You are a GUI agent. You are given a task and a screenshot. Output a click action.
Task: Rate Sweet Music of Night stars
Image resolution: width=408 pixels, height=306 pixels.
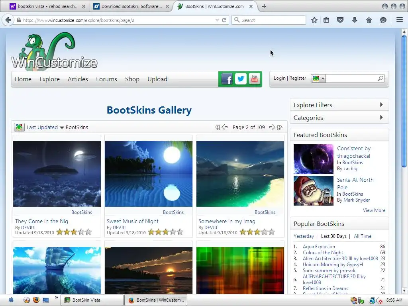coord(166,232)
